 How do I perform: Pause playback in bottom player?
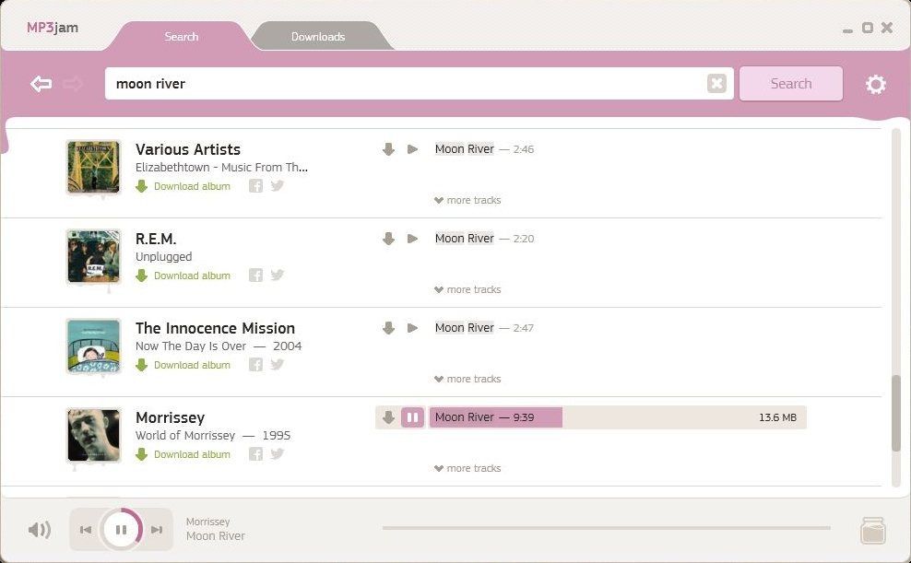(121, 529)
